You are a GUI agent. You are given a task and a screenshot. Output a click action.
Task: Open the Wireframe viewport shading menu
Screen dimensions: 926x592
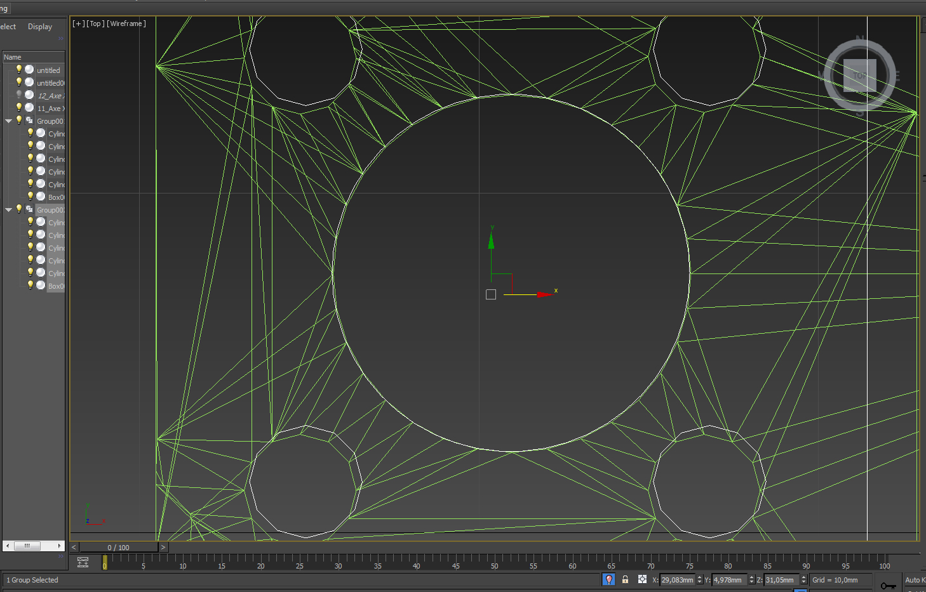click(x=126, y=23)
